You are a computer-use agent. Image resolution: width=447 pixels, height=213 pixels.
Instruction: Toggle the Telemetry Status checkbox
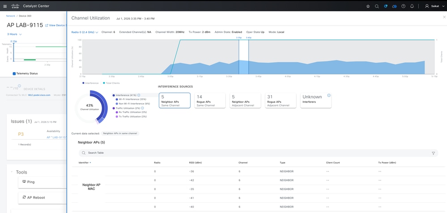click(14, 73)
